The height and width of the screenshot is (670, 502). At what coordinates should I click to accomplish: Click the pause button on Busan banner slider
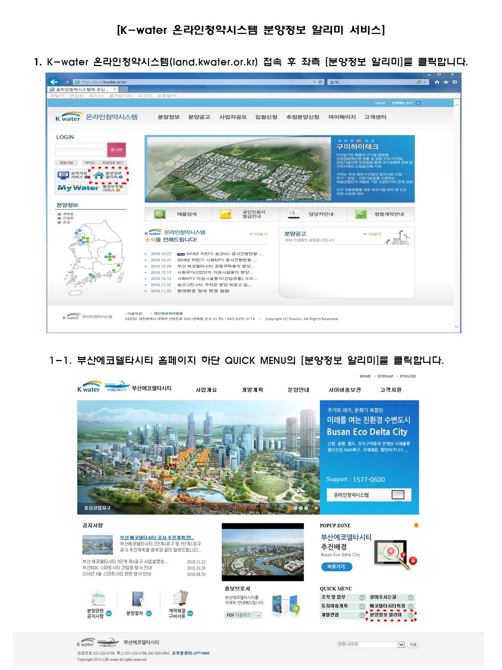(x=316, y=508)
